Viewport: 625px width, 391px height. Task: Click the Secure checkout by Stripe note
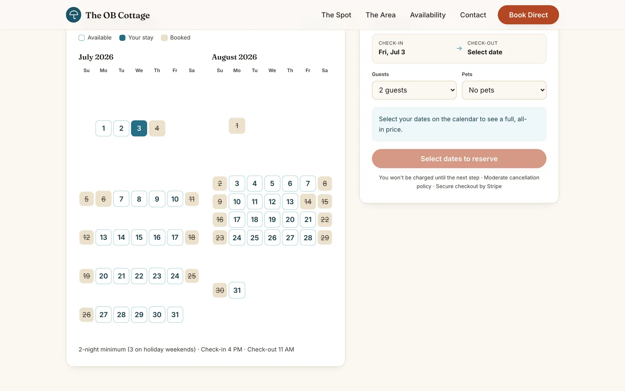(469, 186)
